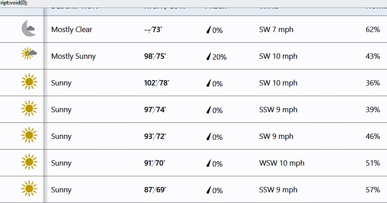Click the sun icon in the 93°/72° row

29,135
